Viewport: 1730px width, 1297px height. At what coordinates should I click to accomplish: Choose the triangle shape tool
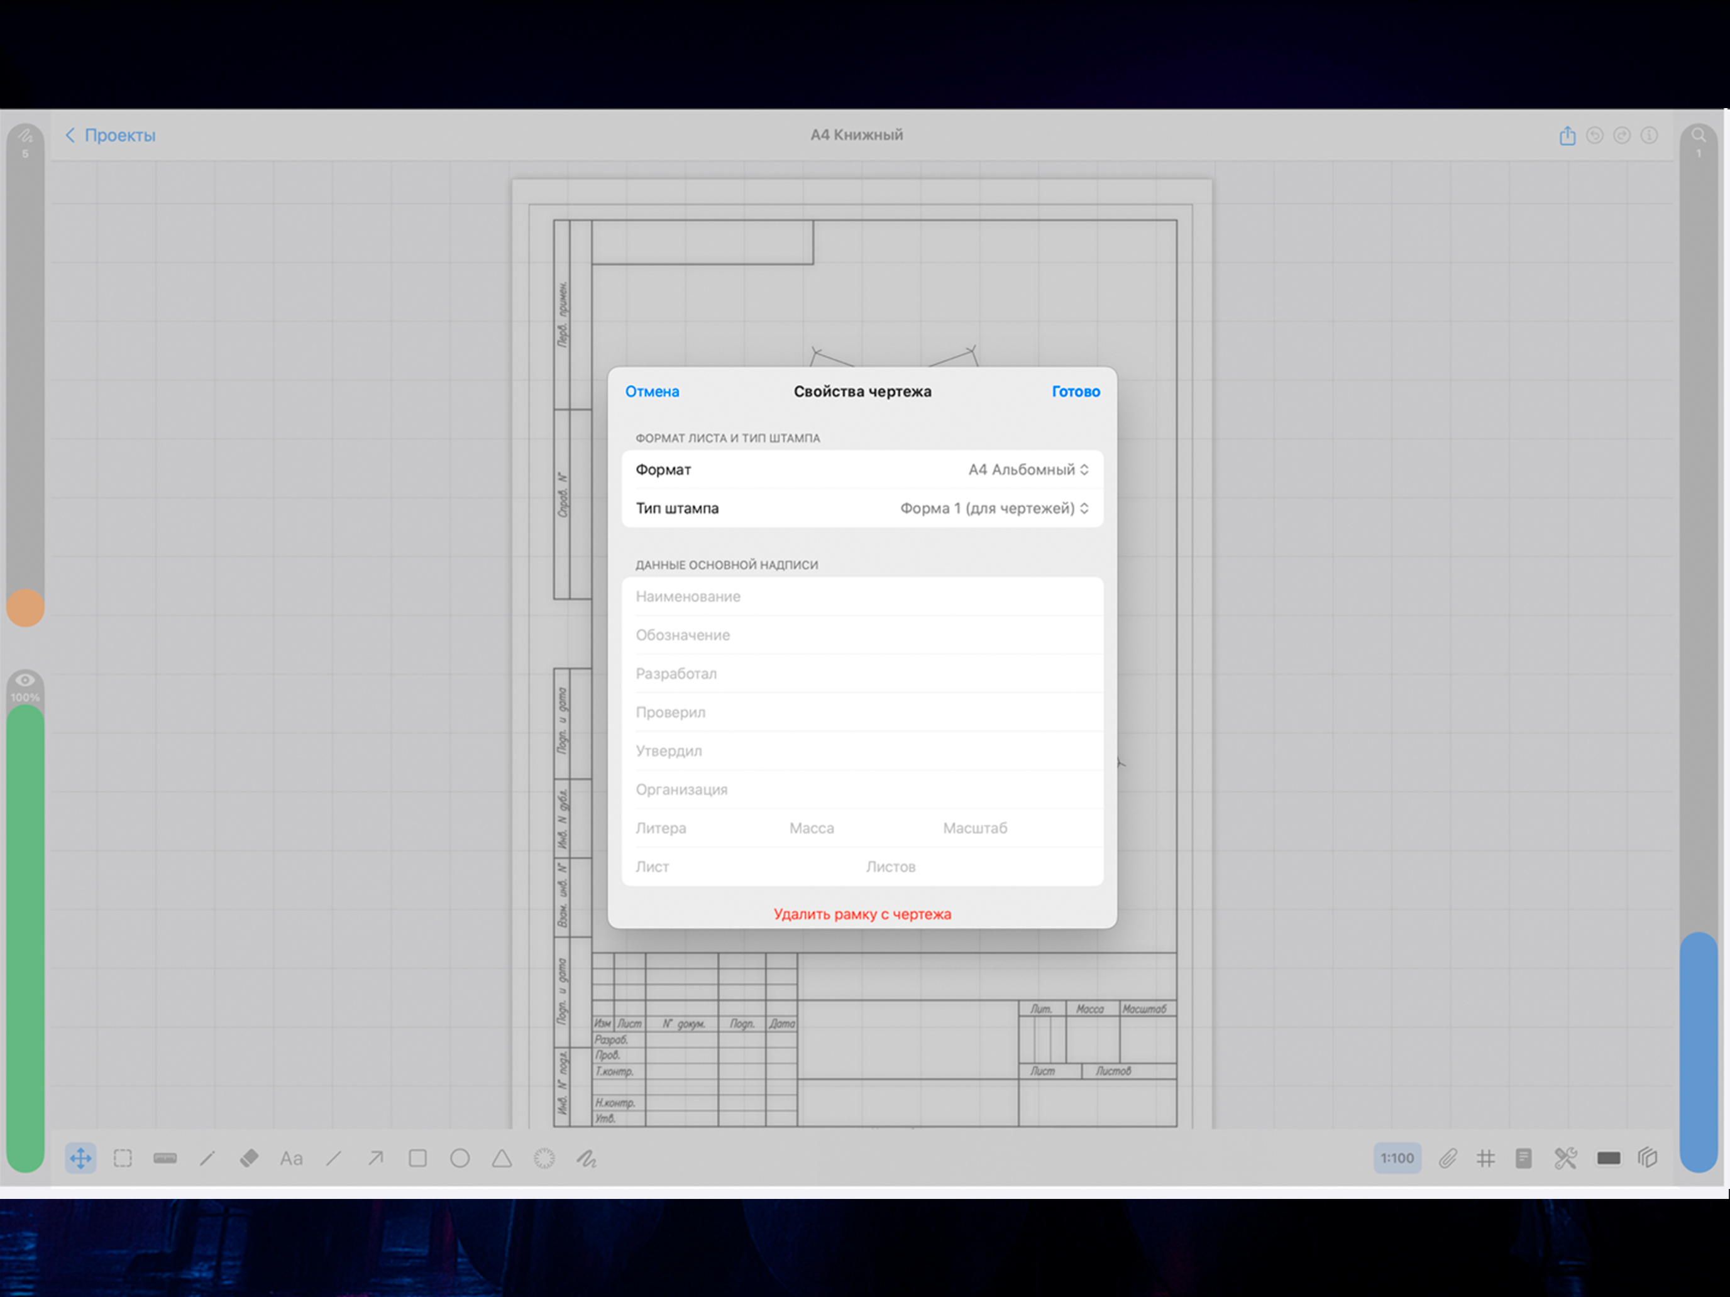tap(502, 1158)
